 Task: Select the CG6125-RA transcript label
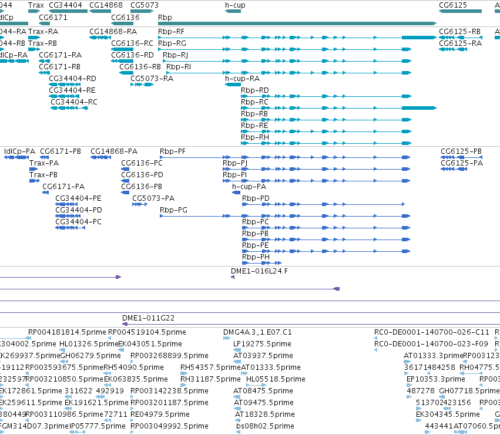[x=460, y=43]
